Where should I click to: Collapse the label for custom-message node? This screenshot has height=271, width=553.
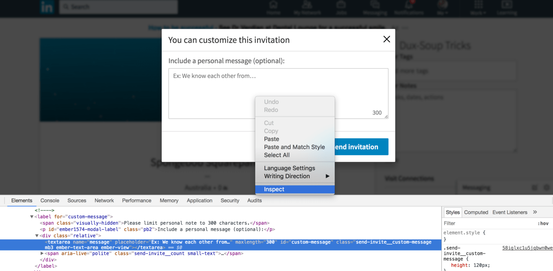tap(31, 217)
